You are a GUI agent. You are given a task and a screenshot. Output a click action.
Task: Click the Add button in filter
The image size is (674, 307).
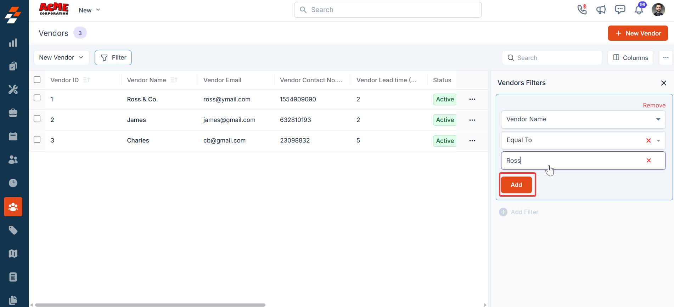516,185
